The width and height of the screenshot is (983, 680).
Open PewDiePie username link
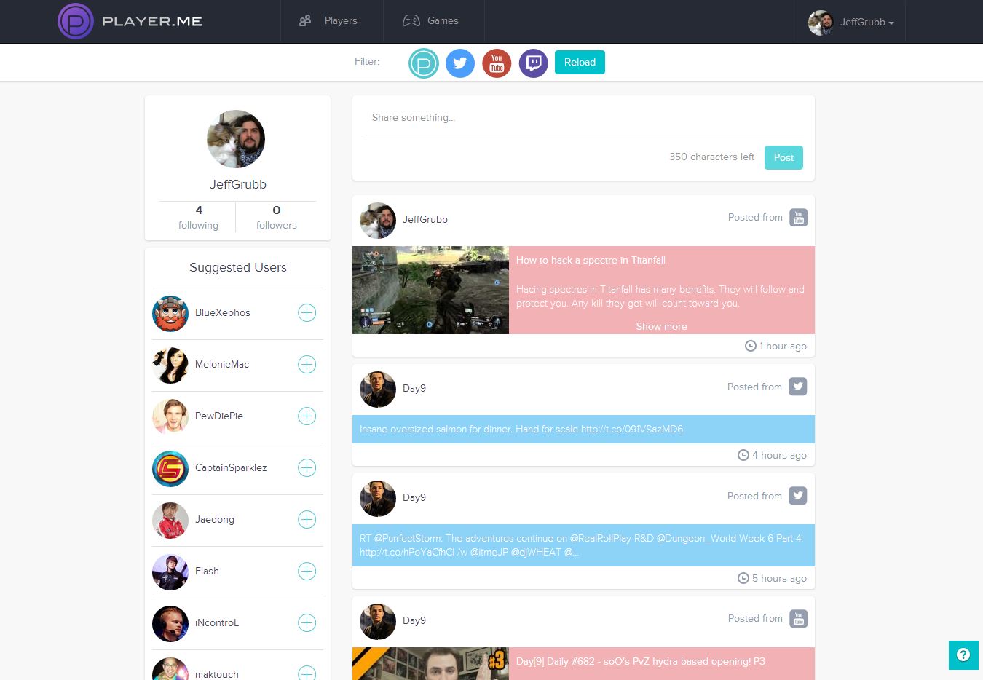(x=219, y=416)
